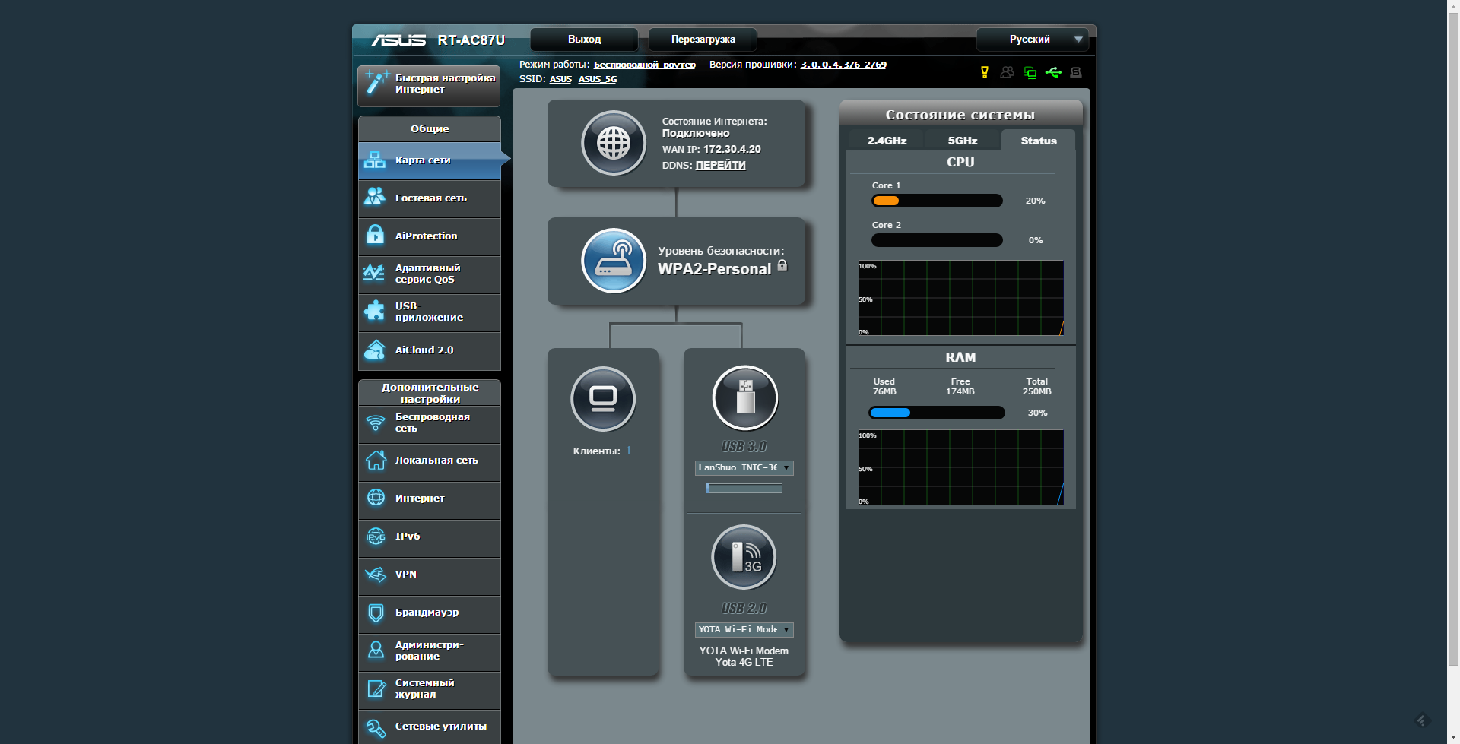Click the Yota 4G LTE modem text
The height and width of the screenshot is (744, 1460).
[x=744, y=663]
